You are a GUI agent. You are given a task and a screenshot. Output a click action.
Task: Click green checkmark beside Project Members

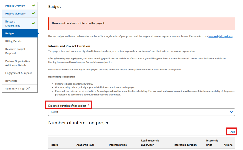(x=33, y=14)
